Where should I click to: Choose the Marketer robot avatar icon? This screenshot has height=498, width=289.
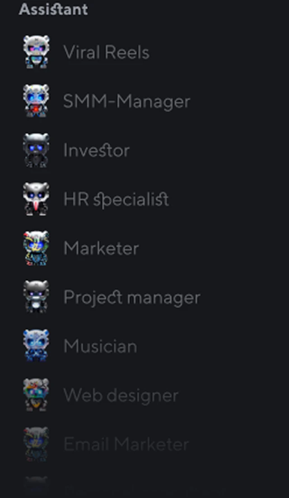36,248
